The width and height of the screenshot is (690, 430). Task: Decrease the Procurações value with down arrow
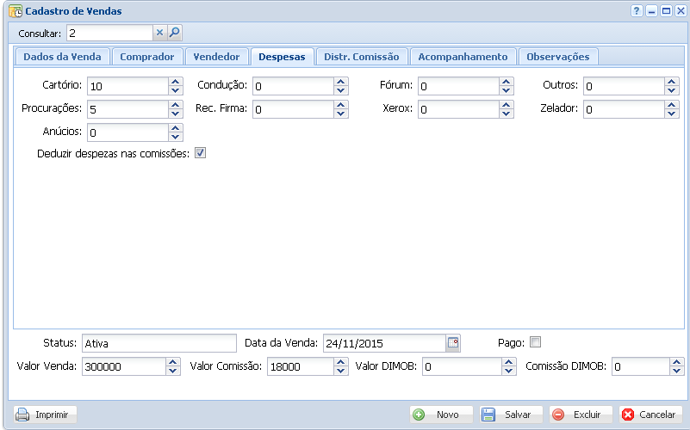click(x=176, y=114)
